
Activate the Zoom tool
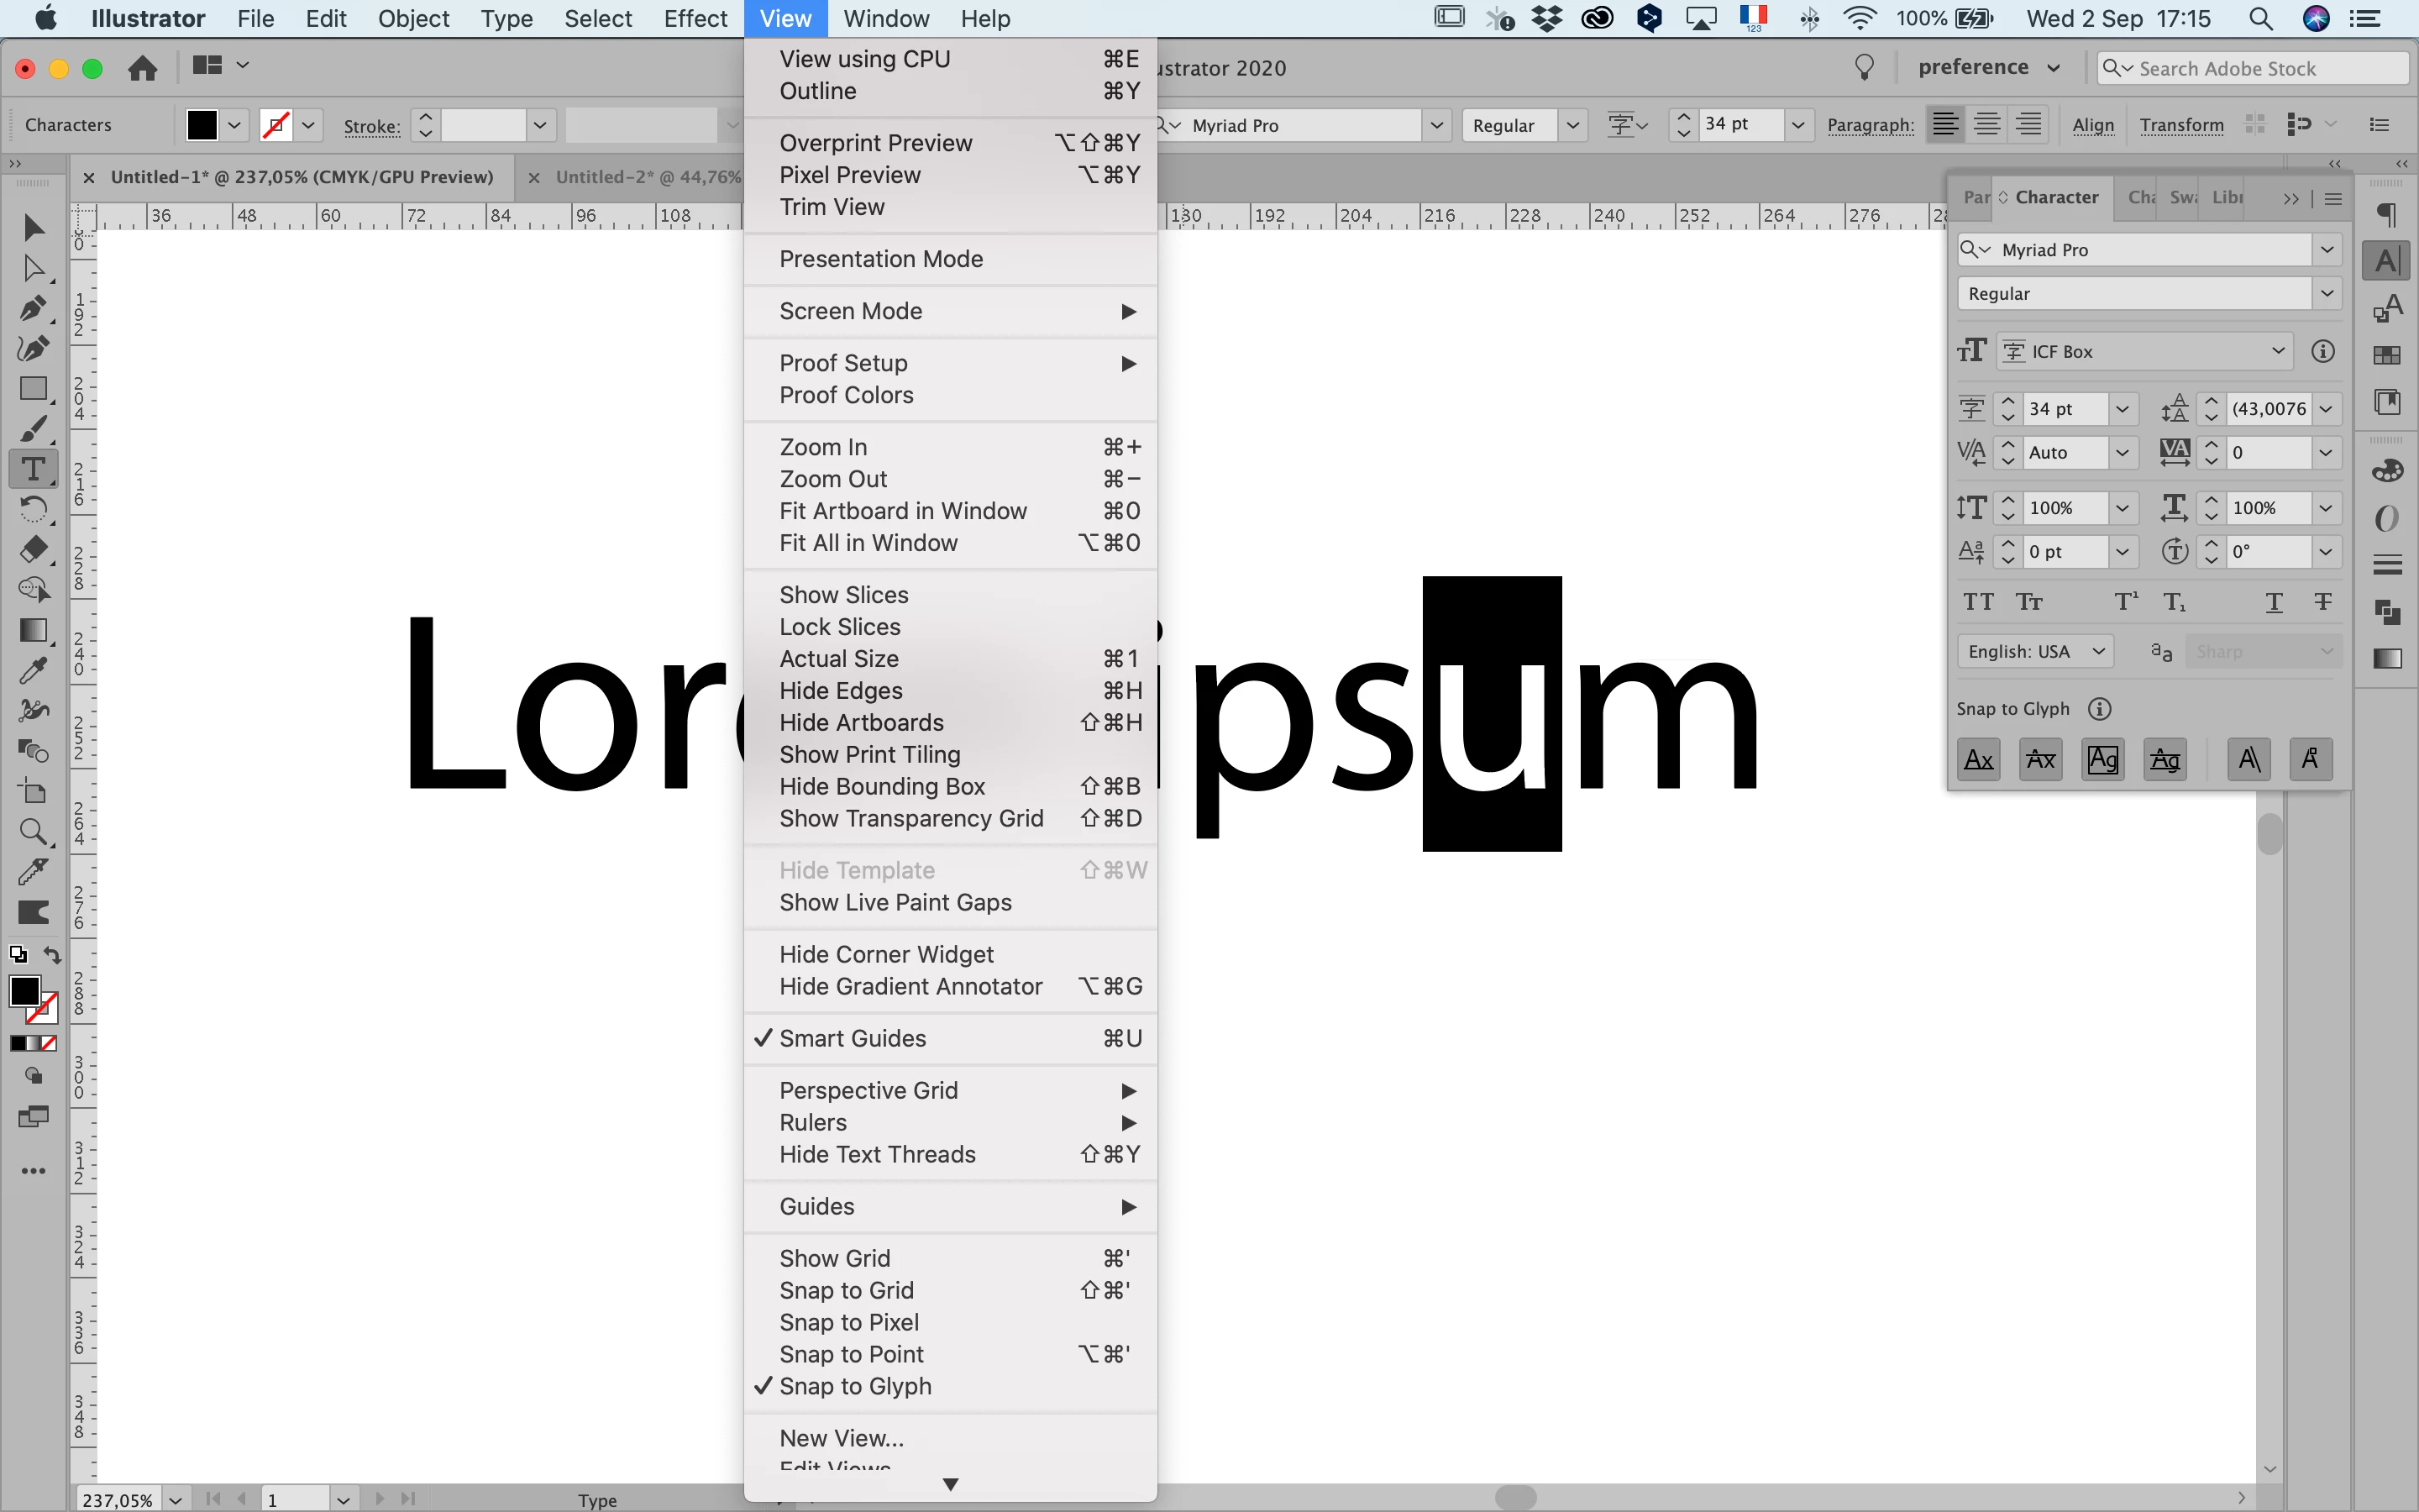point(33,831)
